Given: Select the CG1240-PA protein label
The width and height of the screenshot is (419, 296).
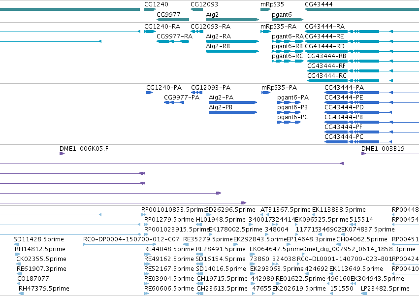Looking at the screenshot, I should point(164,88).
